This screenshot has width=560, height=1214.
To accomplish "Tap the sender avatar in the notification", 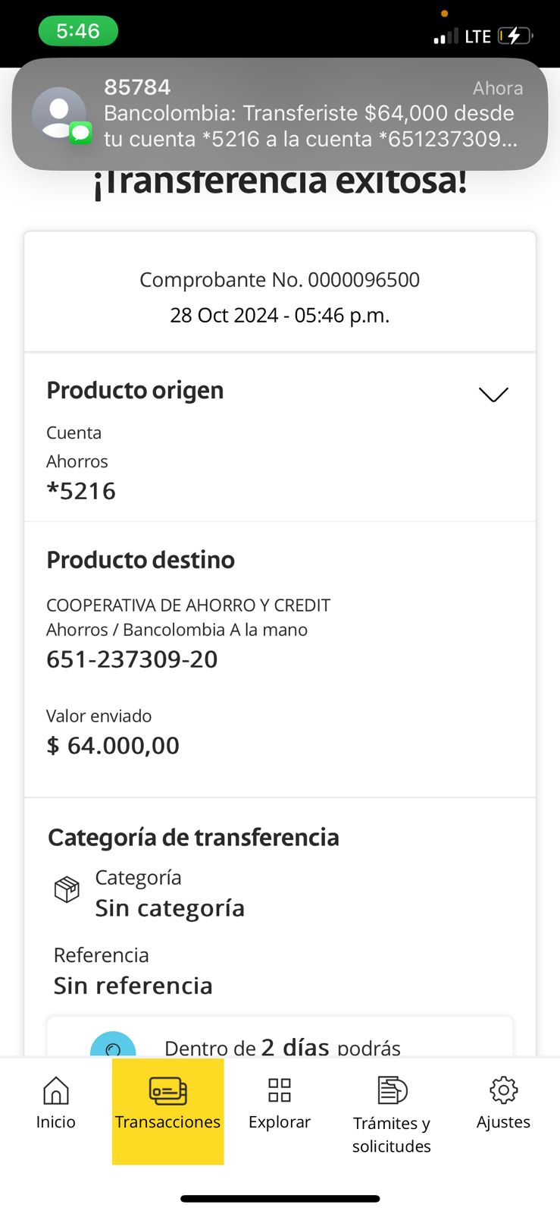I will pyautogui.click(x=59, y=114).
